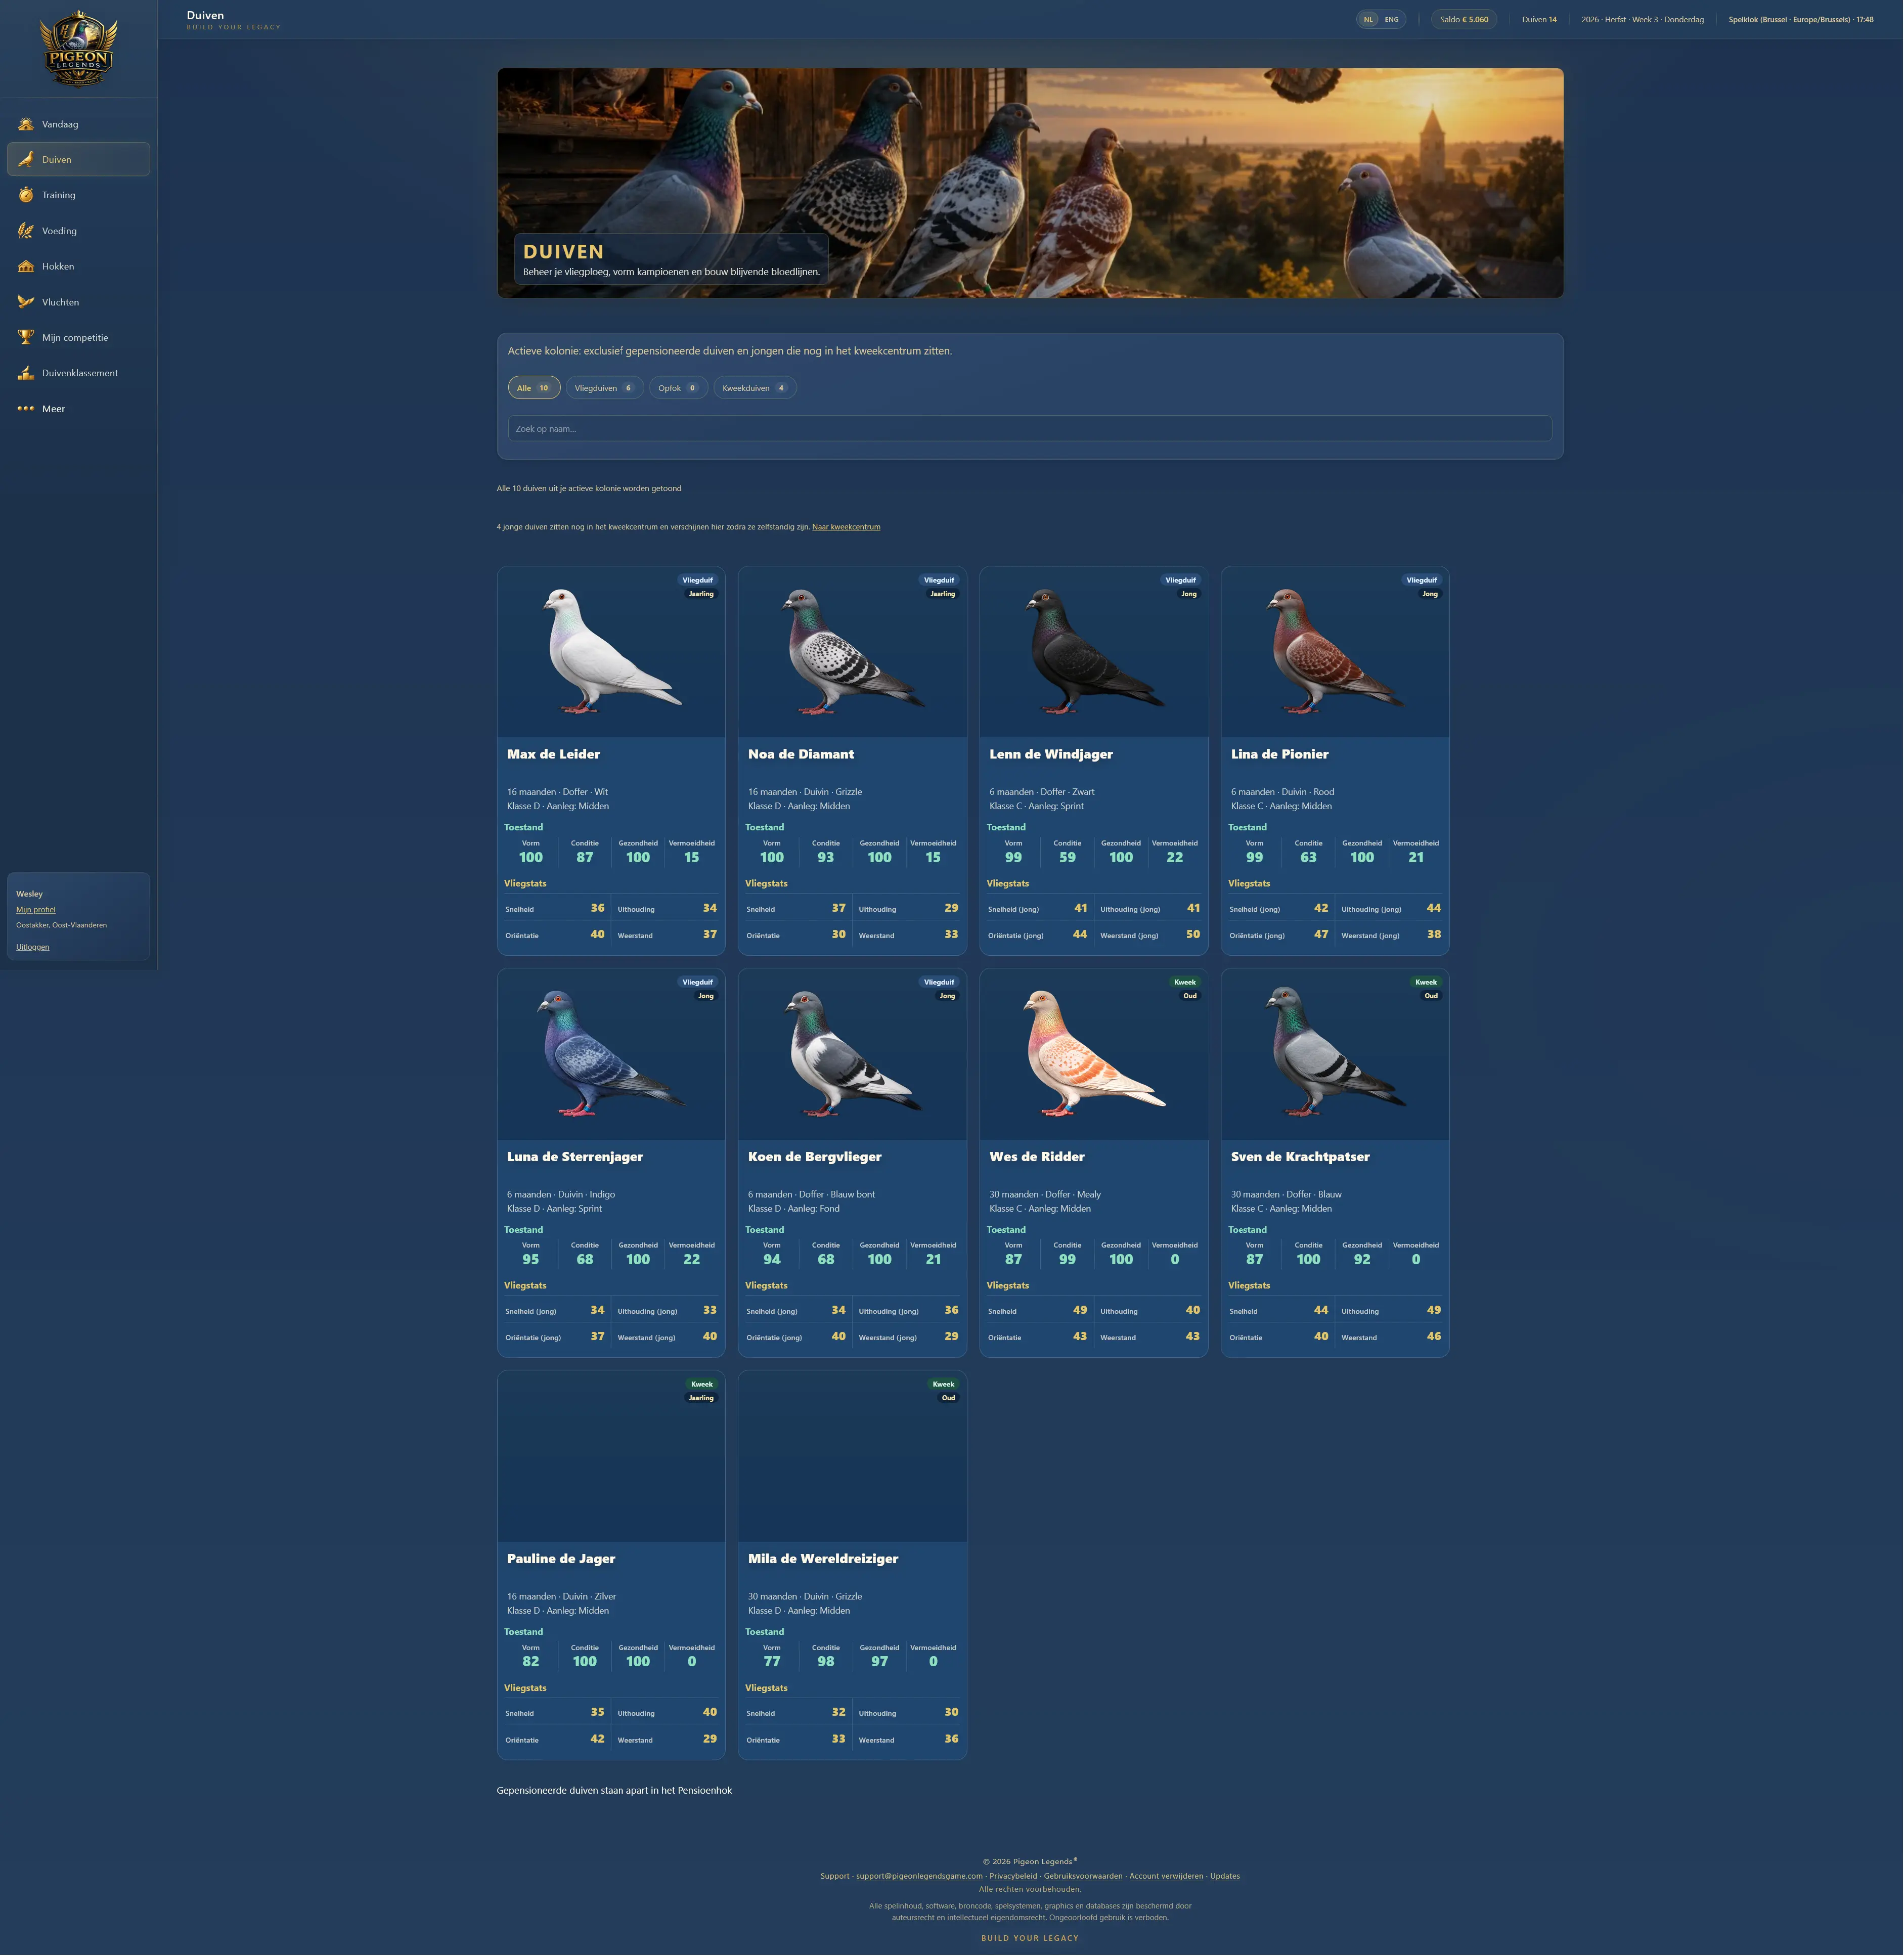Viewport: 1904px width, 1956px height.
Task: Open the Updates footer link
Action: [1225, 1876]
